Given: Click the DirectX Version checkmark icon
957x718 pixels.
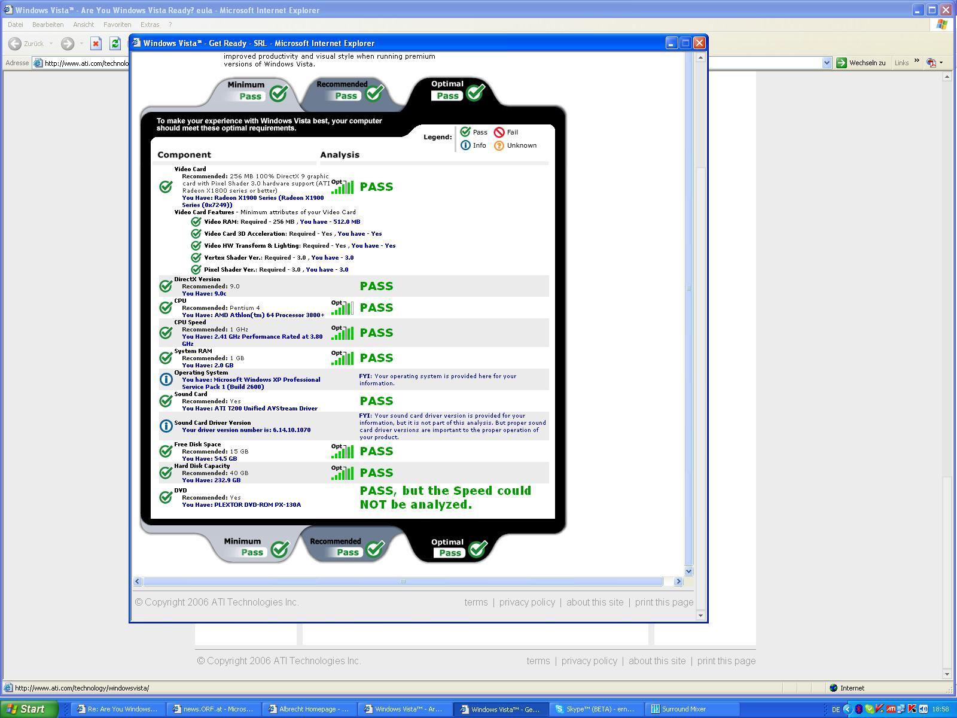Looking at the screenshot, I should tap(166, 286).
